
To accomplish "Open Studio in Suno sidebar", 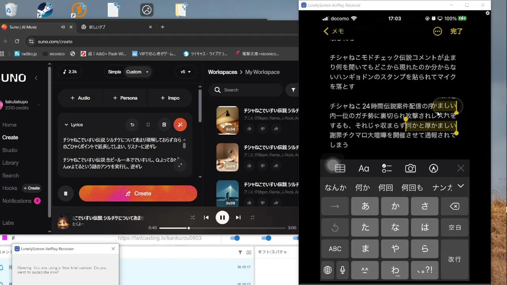I will 10,150.
